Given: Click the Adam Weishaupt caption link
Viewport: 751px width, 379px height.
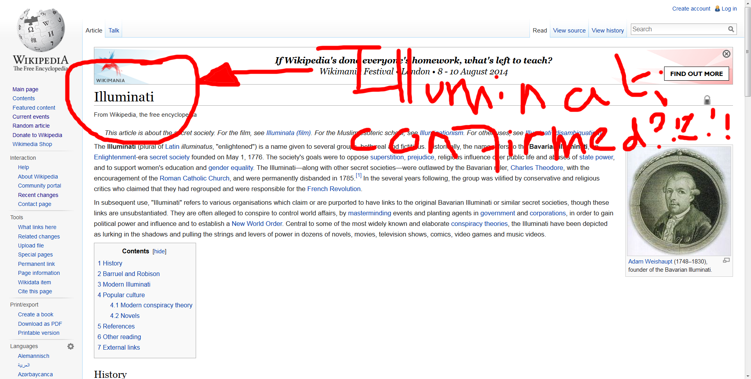Looking at the screenshot, I should pyautogui.click(x=650, y=262).
